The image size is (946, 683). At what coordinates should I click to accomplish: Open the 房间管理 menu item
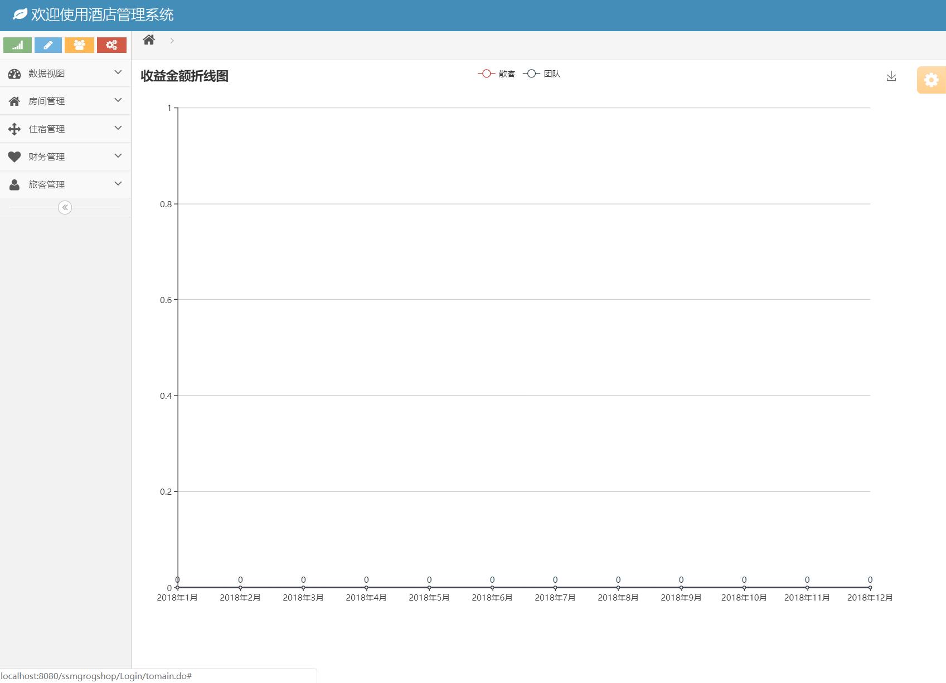[65, 101]
